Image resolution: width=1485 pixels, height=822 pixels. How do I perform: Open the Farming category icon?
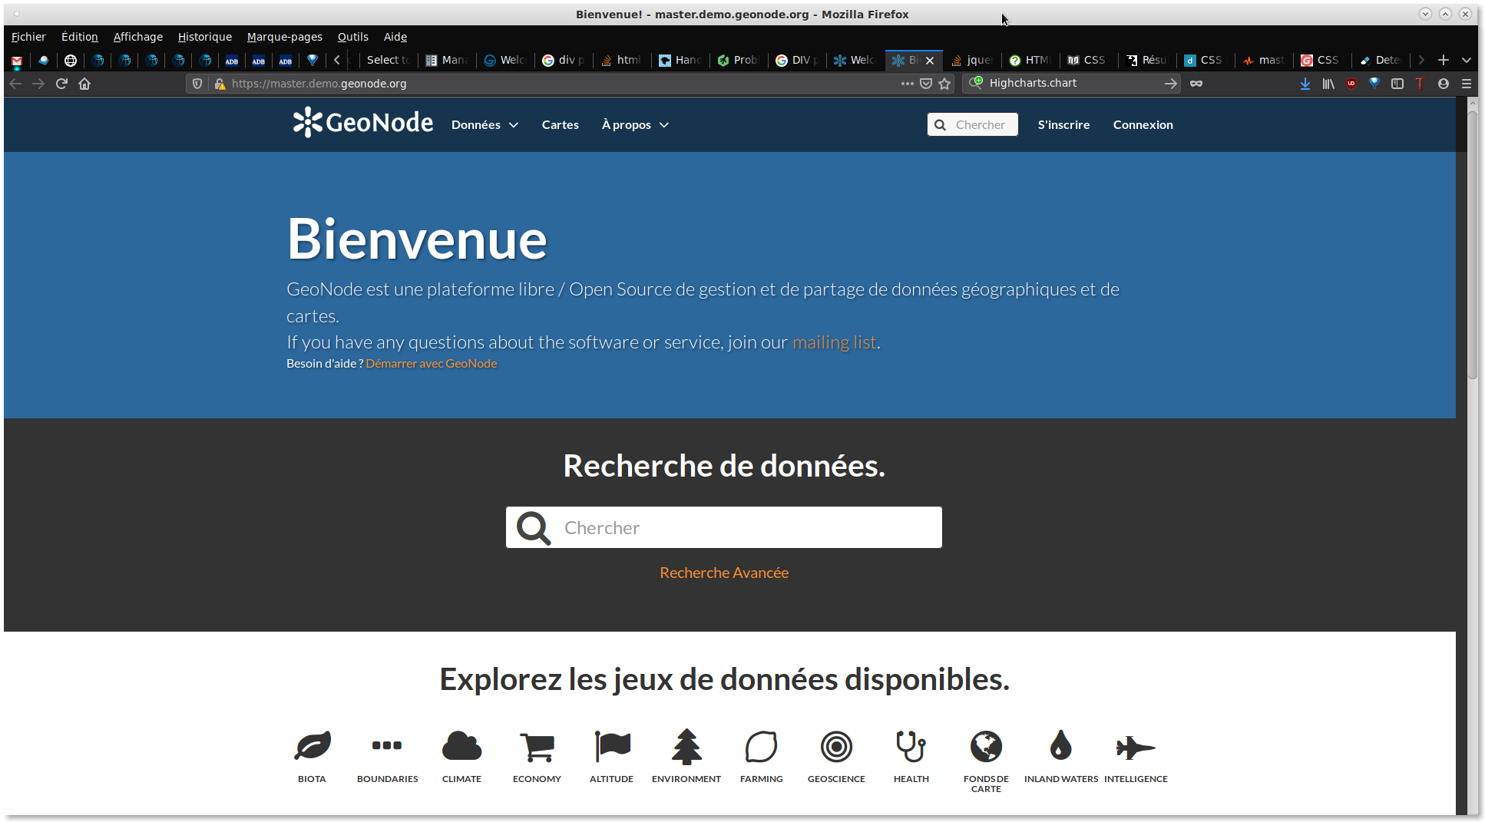click(x=761, y=746)
